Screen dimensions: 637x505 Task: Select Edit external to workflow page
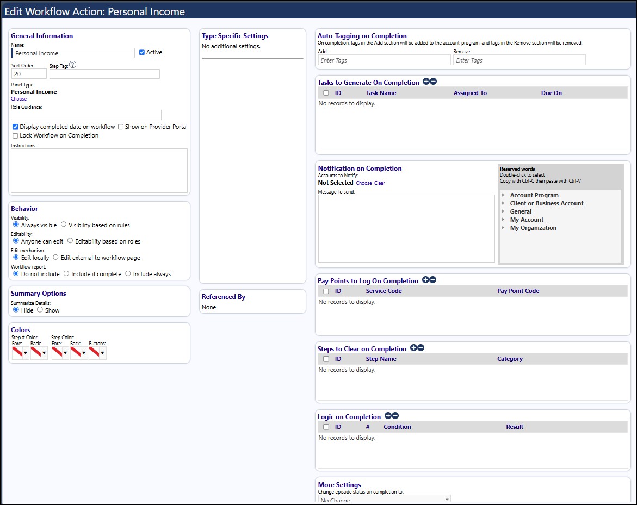click(x=55, y=257)
